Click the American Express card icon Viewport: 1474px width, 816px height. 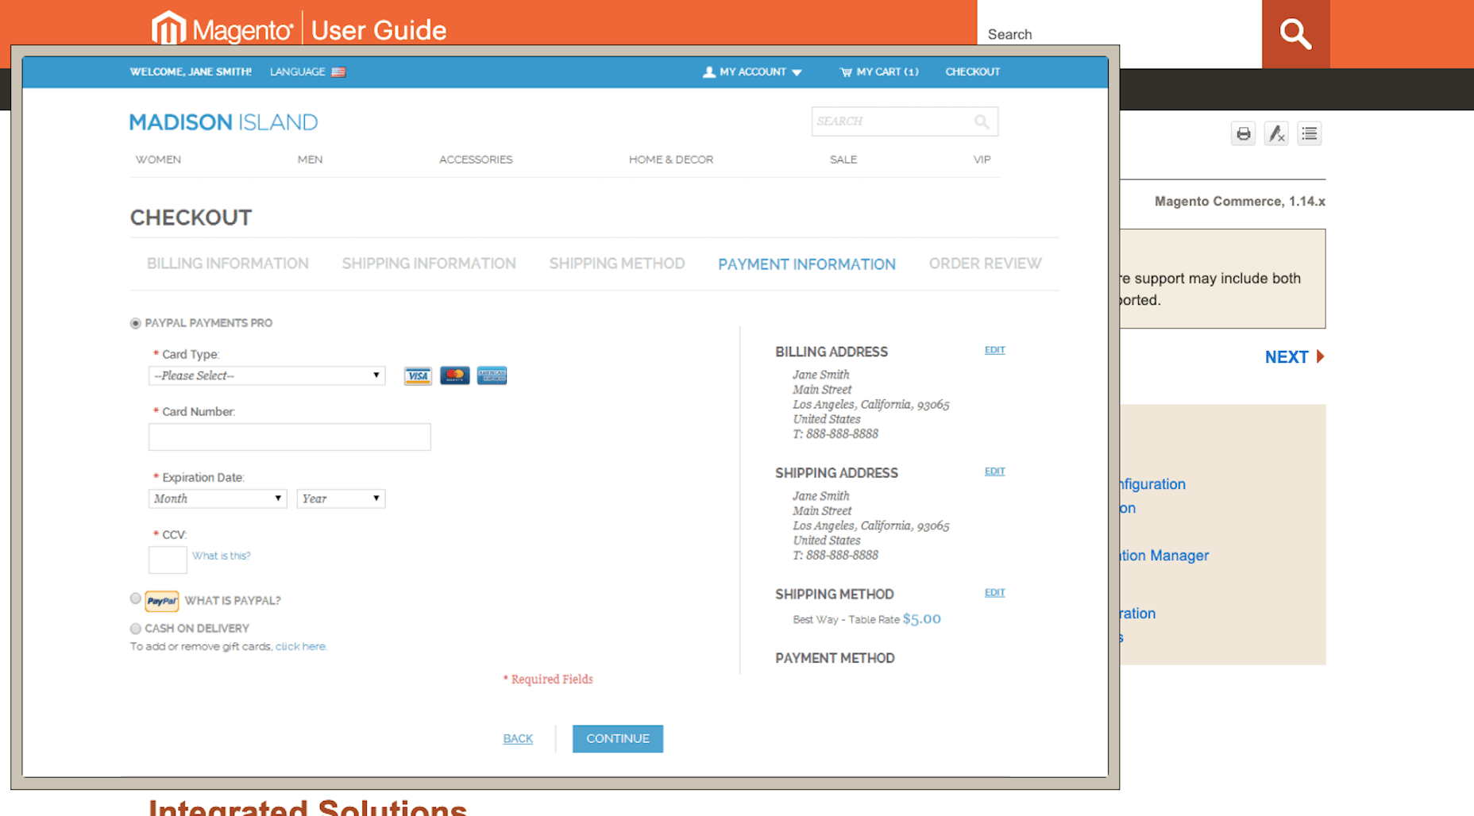(x=492, y=375)
